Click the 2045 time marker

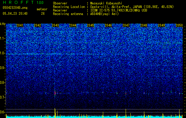tap(90, 25)
